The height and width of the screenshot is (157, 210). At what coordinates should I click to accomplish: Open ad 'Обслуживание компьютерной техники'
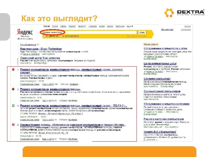pyautogui.click(x=167, y=104)
